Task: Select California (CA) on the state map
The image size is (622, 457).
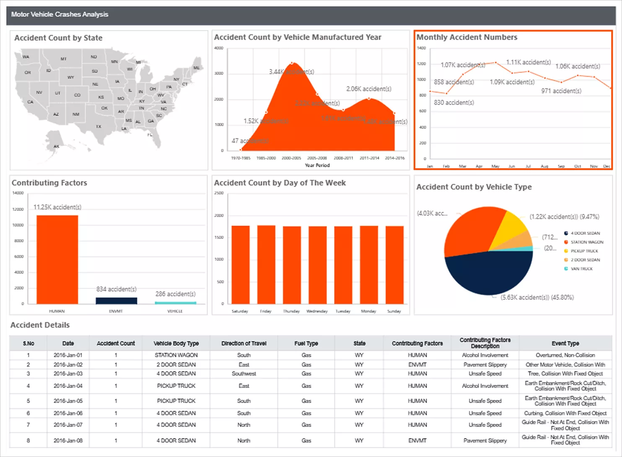Action: [30, 102]
